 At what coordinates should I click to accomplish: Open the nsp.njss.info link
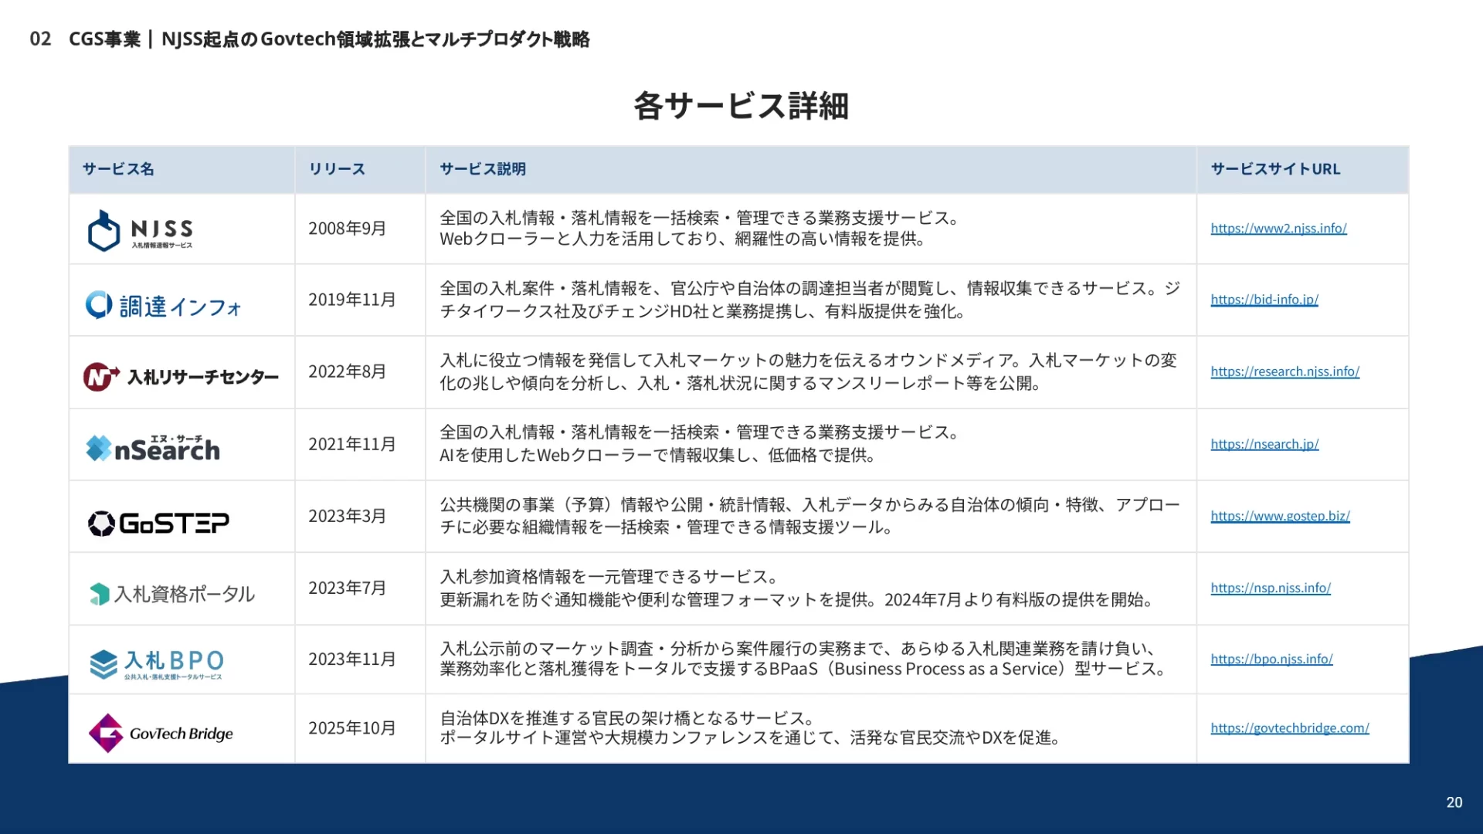coord(1271,588)
